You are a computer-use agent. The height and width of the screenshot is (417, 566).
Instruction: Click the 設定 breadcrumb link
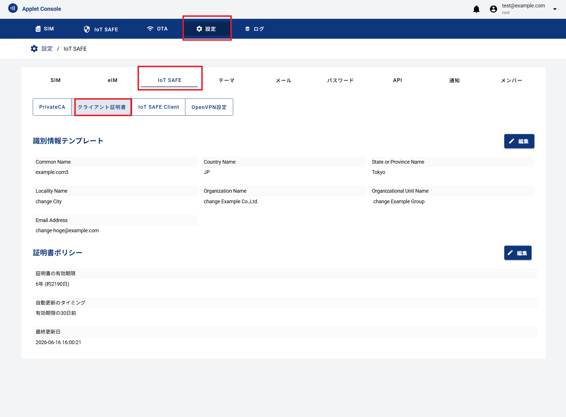pos(47,49)
